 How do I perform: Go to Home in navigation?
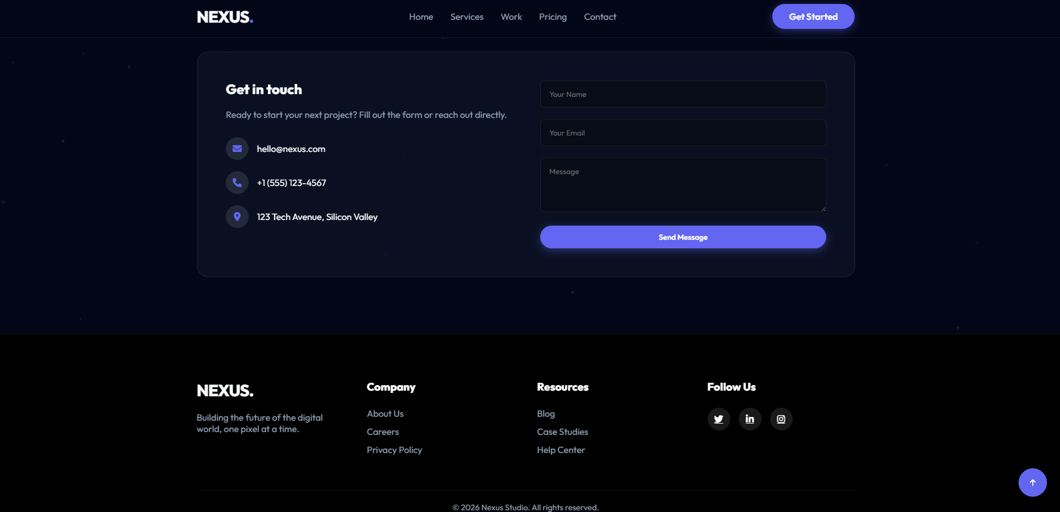click(421, 17)
